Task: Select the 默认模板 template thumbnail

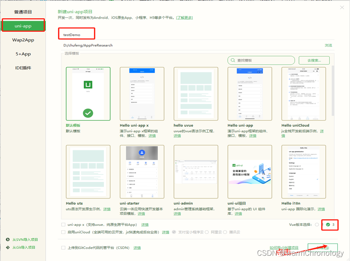Action: [x=88, y=94]
